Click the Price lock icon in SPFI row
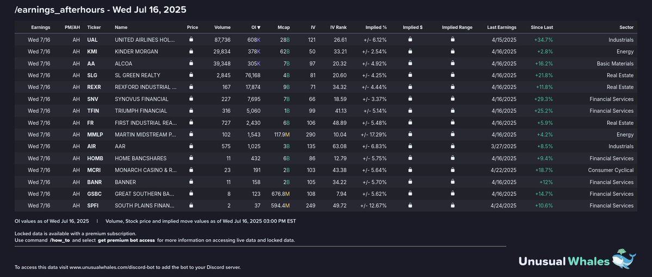 click(191, 205)
